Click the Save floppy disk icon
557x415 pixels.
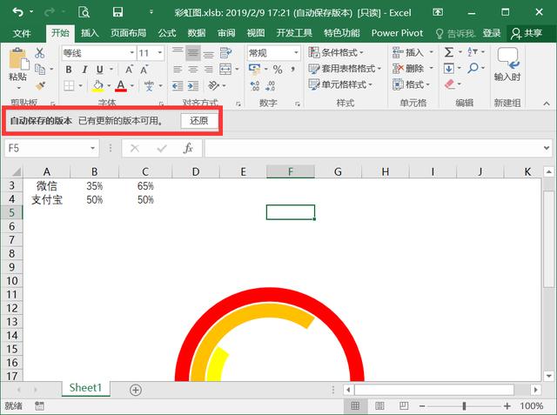pyautogui.click(x=117, y=12)
